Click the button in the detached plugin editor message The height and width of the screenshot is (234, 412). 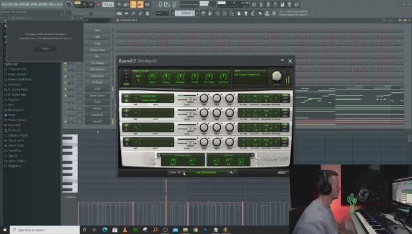pos(45,49)
